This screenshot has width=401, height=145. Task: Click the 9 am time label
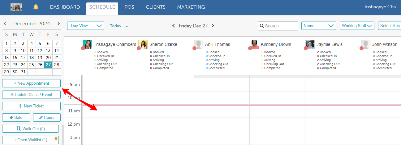[x=75, y=84]
